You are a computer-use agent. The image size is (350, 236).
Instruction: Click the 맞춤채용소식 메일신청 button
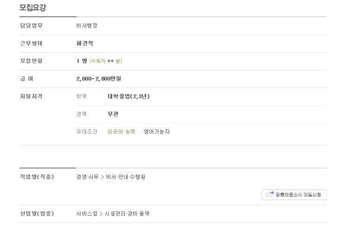294,195
